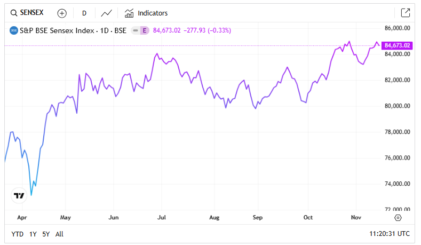Screen dimensions: 421x245
Task: Toggle the purple E indicator badge
Action: point(144,30)
